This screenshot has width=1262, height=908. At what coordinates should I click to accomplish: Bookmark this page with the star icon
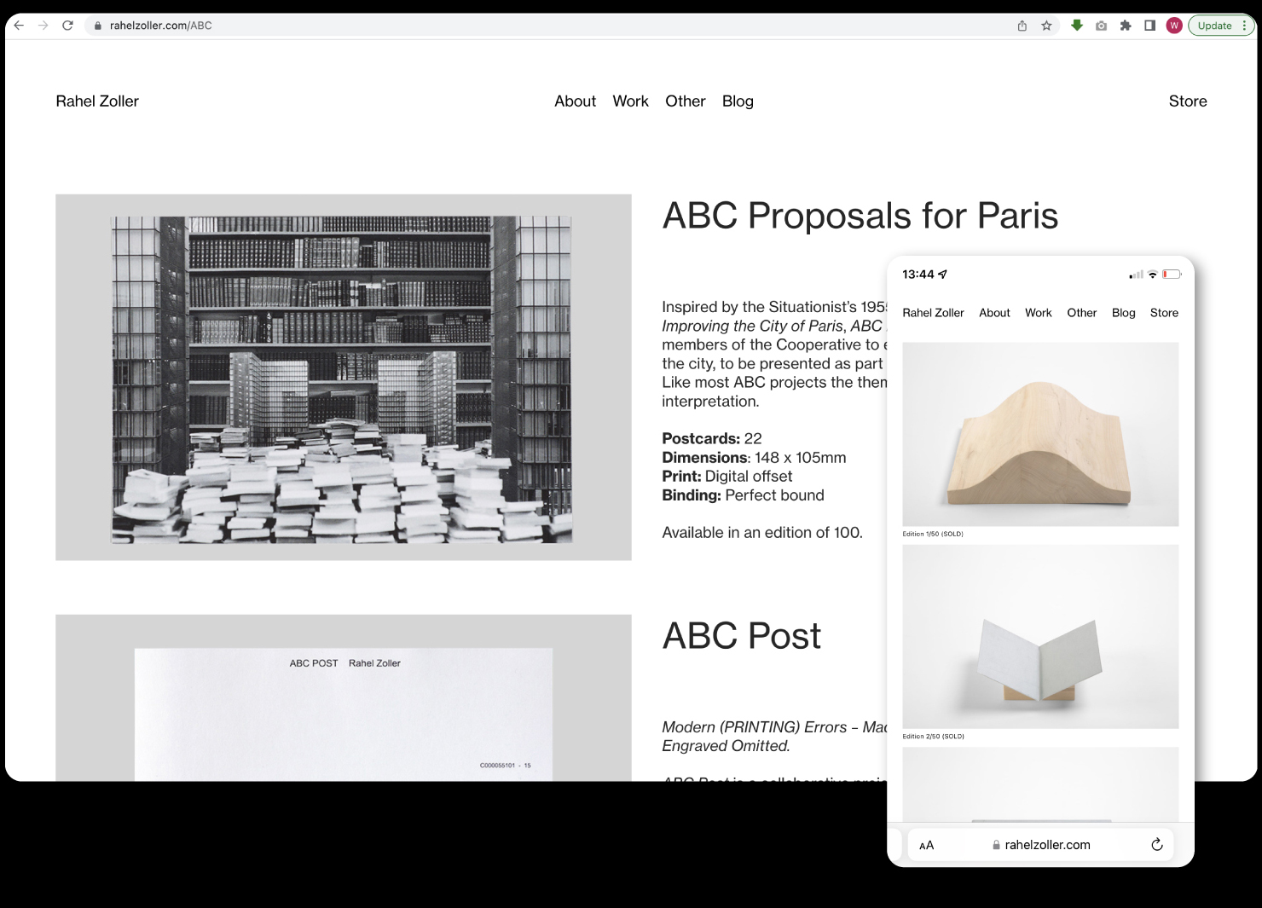[x=1046, y=26]
